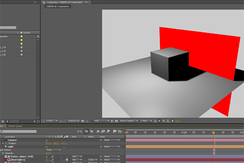Viewport: 244px width, 163px height.
Task: Open the Composition Mini-Flowchart in timeline
Action: pos(80,131)
